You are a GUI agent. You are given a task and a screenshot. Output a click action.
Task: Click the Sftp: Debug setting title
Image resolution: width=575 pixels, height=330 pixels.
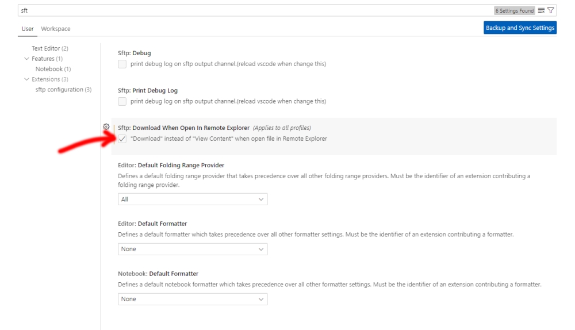coord(134,53)
